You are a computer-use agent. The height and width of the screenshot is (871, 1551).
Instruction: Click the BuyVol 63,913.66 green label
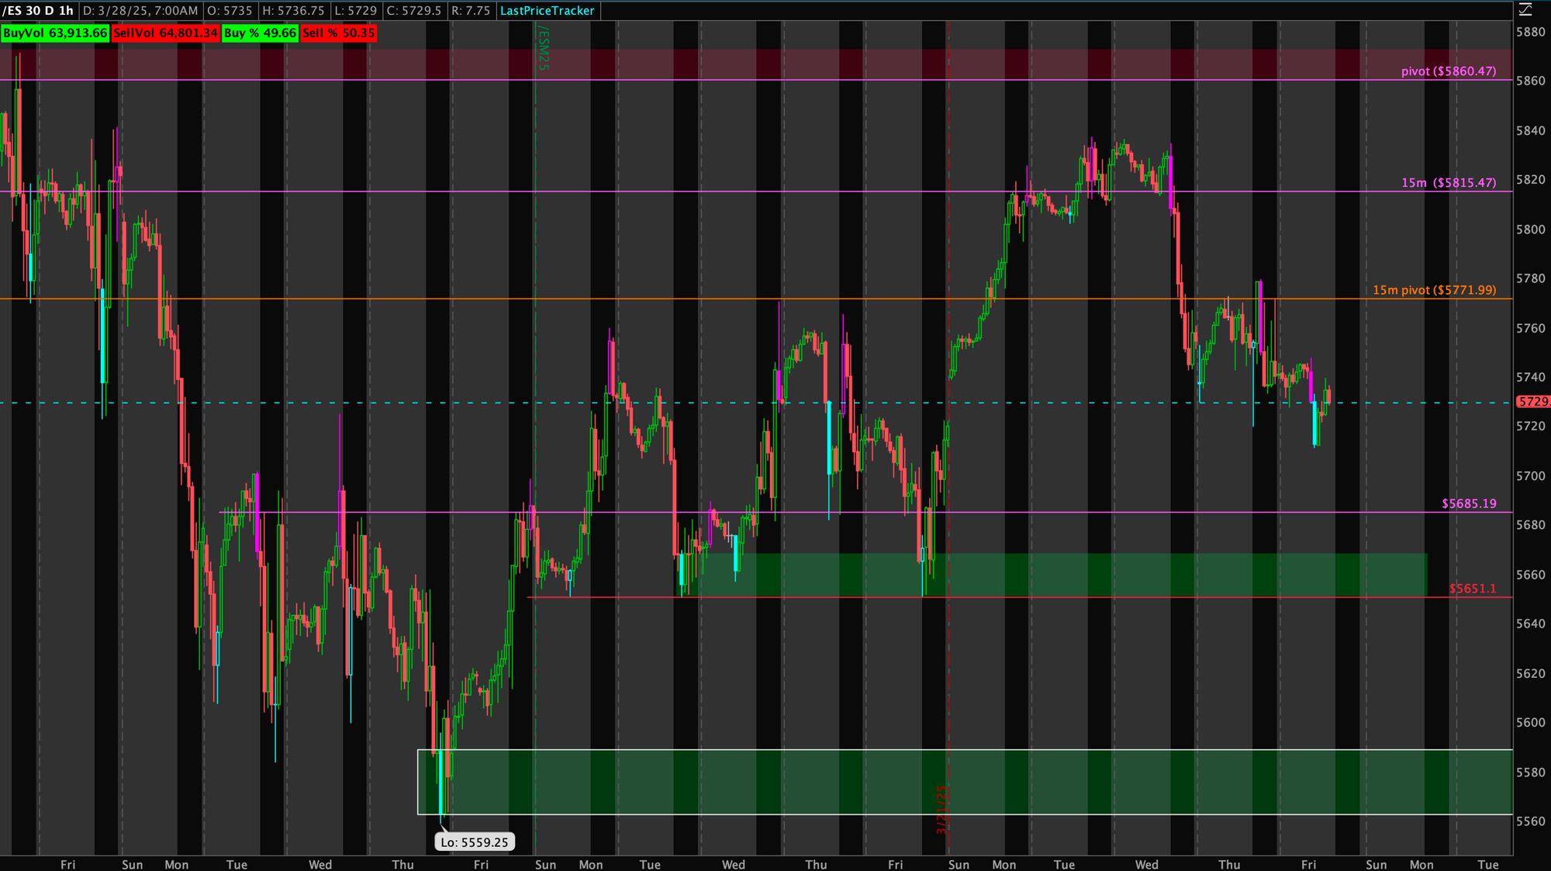pyautogui.click(x=55, y=33)
